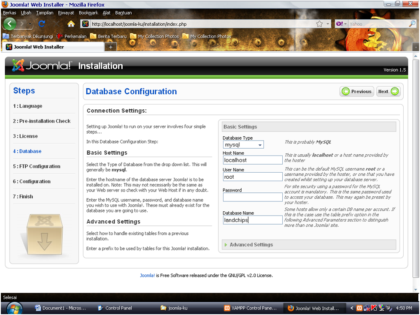Click the search magnifier icon
The height and width of the screenshot is (315, 420).
[412, 24]
